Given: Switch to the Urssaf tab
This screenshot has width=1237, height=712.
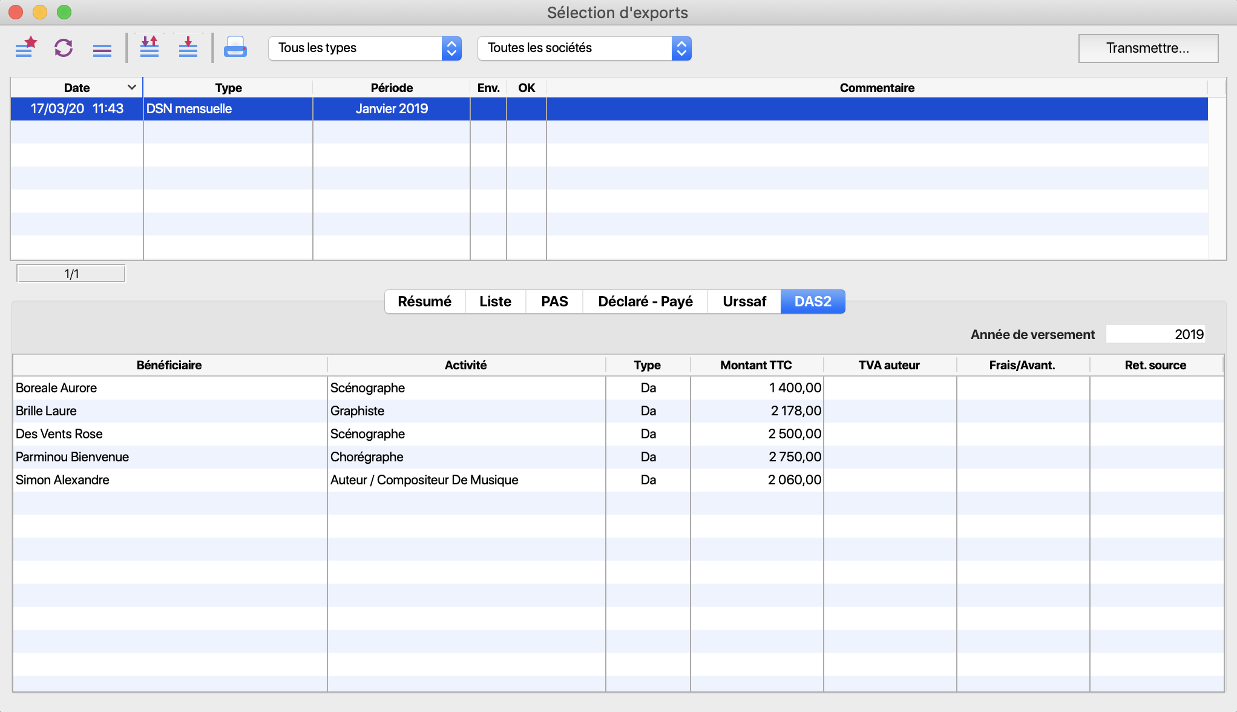Looking at the screenshot, I should [744, 302].
